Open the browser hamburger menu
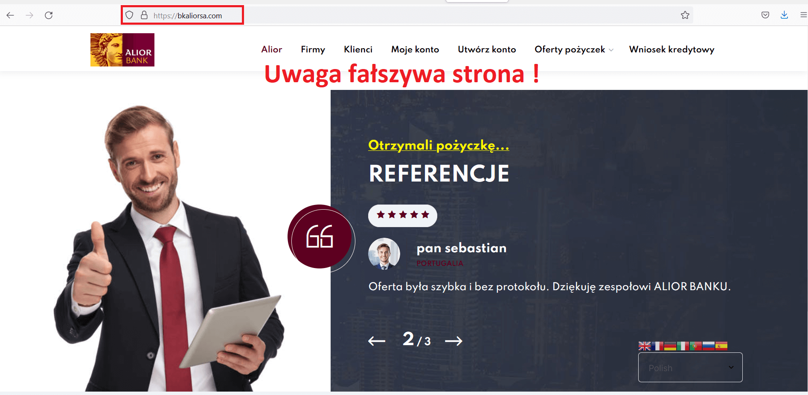 pos(803,15)
